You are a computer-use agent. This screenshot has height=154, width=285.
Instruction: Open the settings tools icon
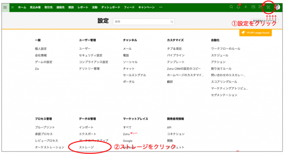(x=268, y=7)
